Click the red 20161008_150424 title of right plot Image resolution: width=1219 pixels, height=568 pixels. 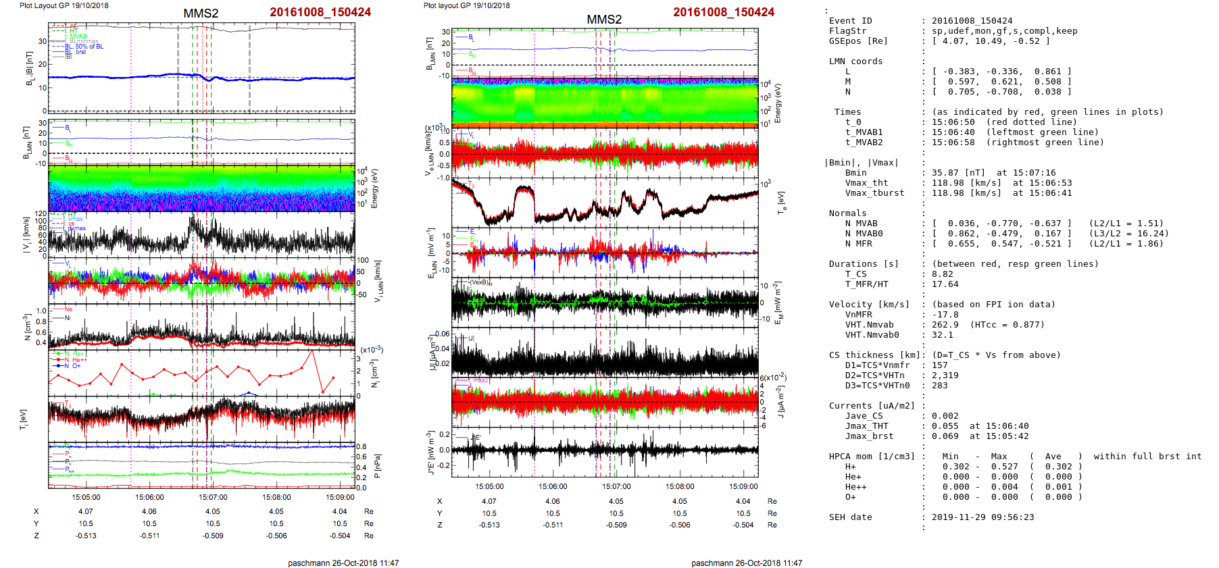723,12
